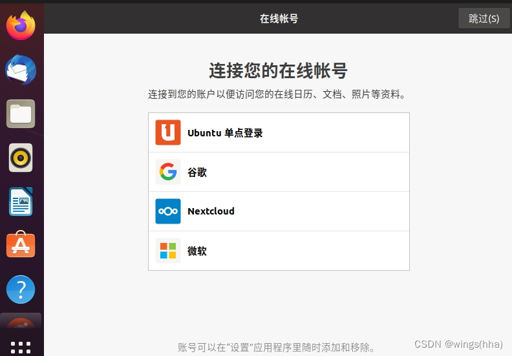Open the Help icon in dock
Viewport: 512px width, 356px height.
[x=21, y=289]
